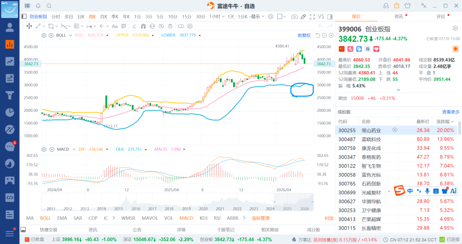Image resolution: width=462 pixels, height=244 pixels.
Task: Select the comment bubble annotation tool
Action: tap(124, 26)
